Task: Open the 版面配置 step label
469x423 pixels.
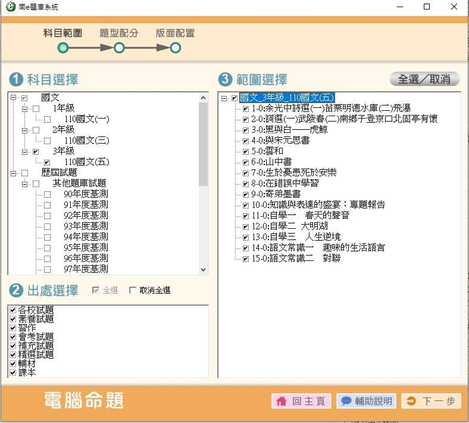Action: tap(175, 33)
